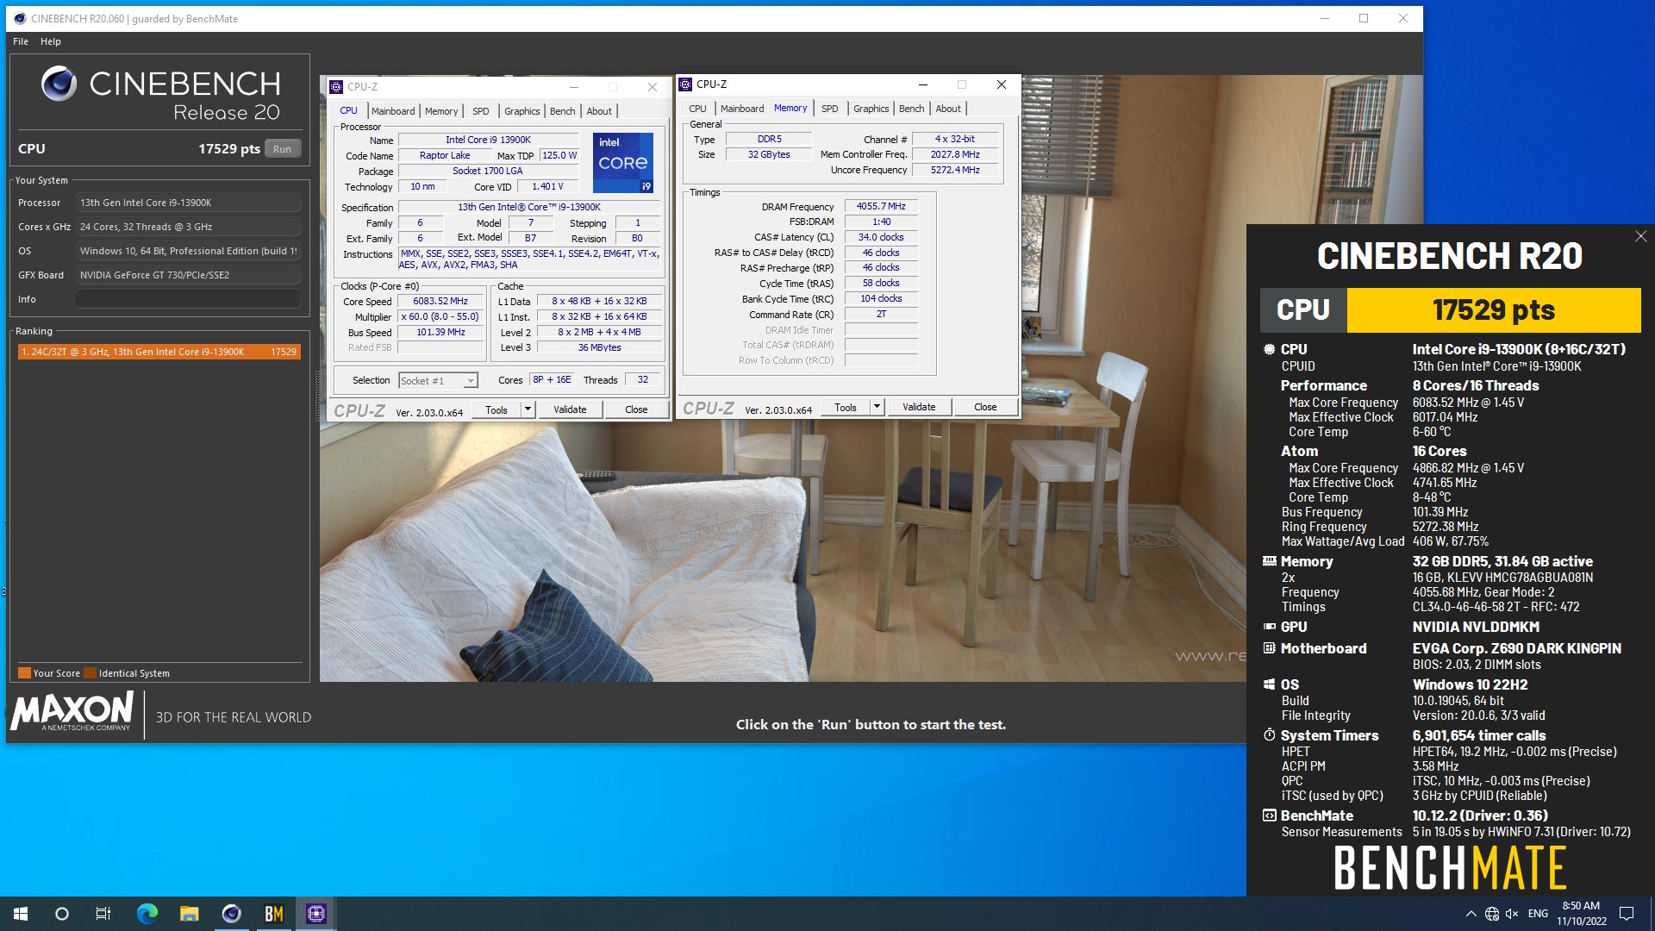Select Graphics tab in right CPU-Z window
Screen dimensions: 1655x931
871,109
